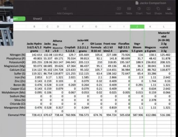Click the GH Lucas Formula header cell
Image resolution: width=178 pixels, height=137 pixels.
coord(96,47)
